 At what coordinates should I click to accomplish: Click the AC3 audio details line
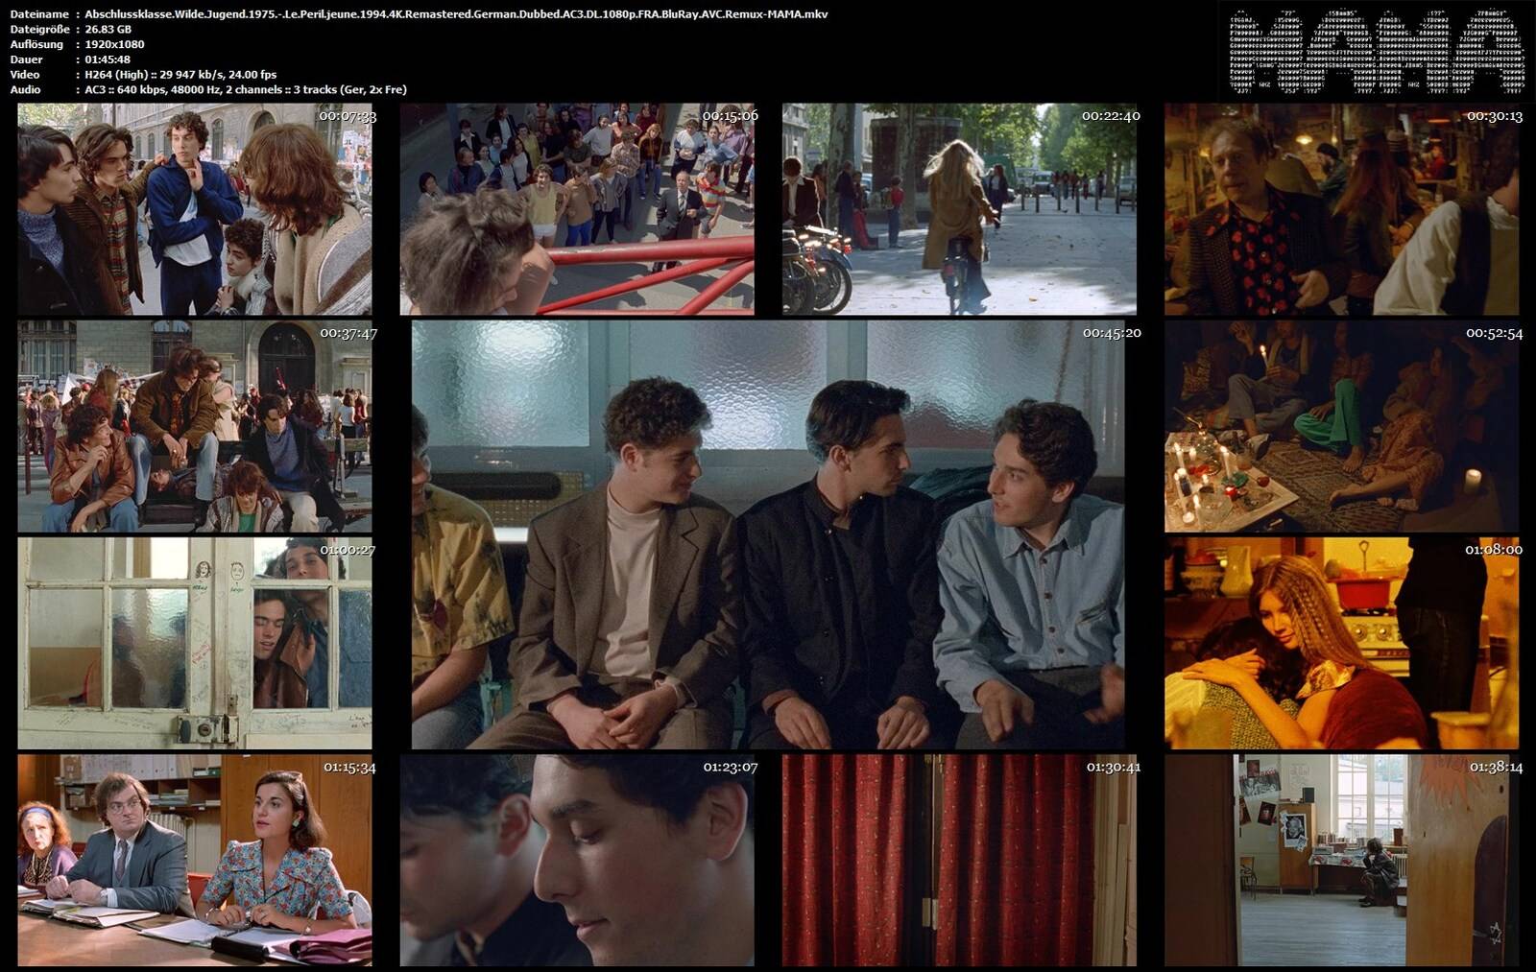tap(246, 90)
